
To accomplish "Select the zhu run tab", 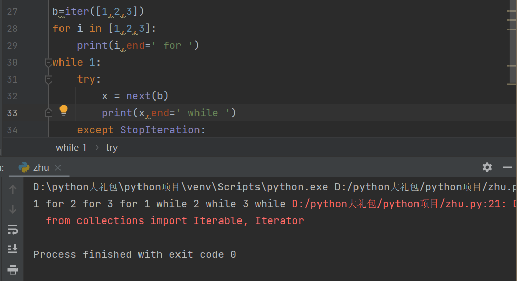I will 41,167.
